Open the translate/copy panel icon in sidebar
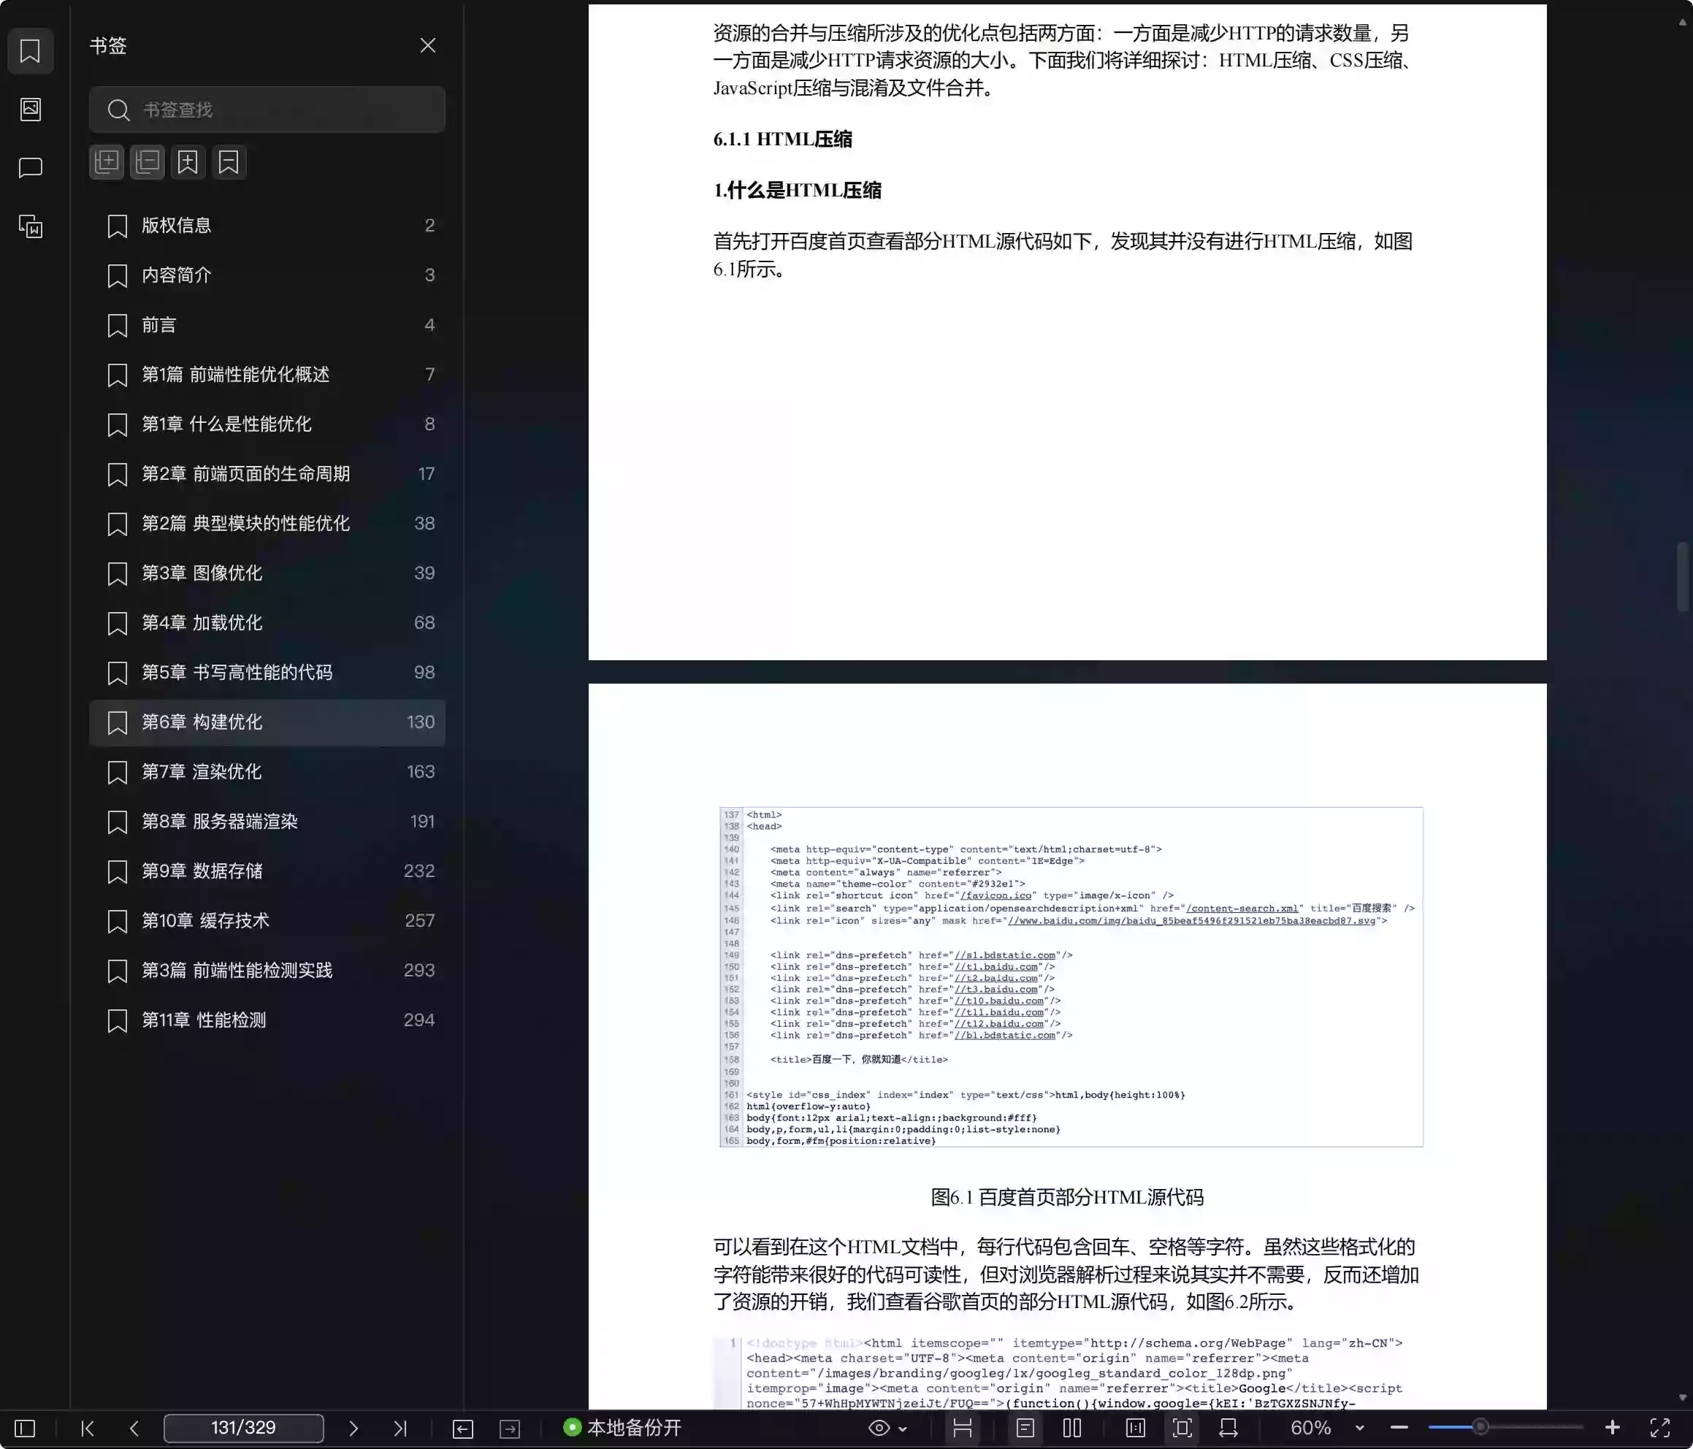Viewport: 1693px width, 1449px height. tap(30, 227)
